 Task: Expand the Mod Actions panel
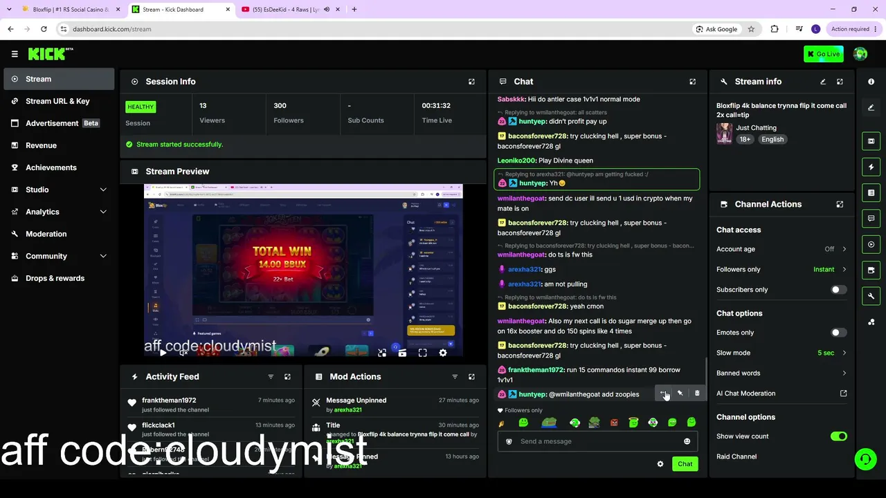point(471,377)
